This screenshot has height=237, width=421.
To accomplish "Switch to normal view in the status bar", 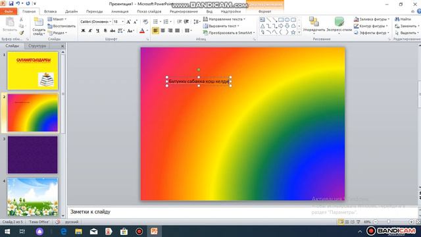I will [x=341, y=222].
